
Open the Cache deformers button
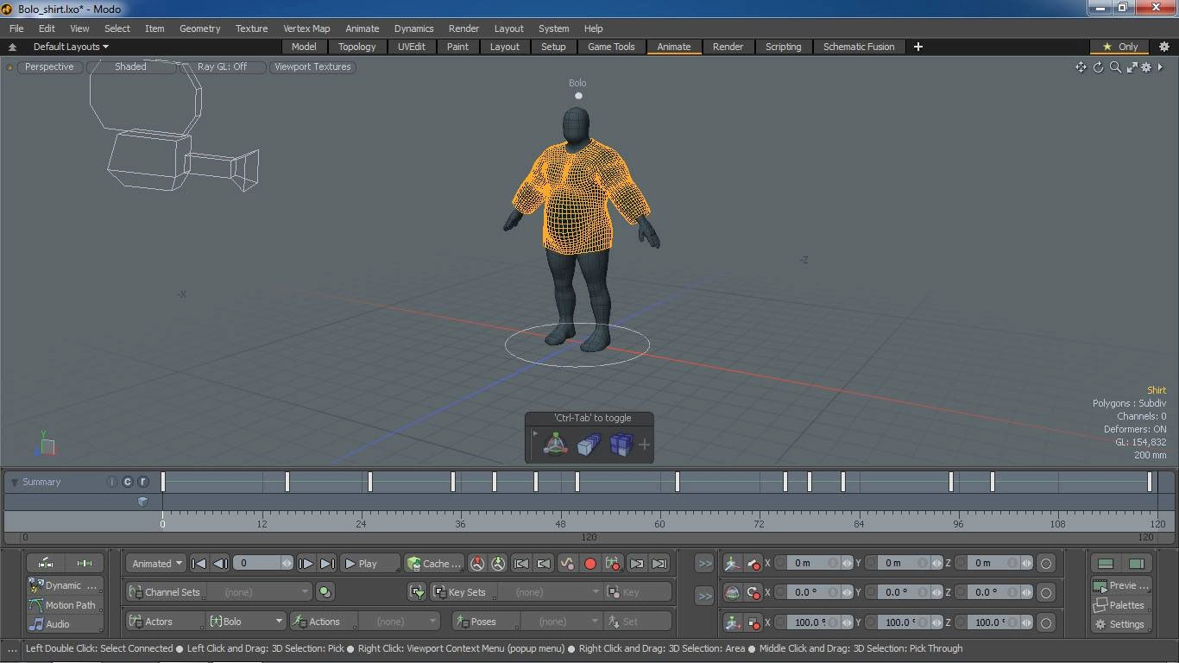click(435, 564)
